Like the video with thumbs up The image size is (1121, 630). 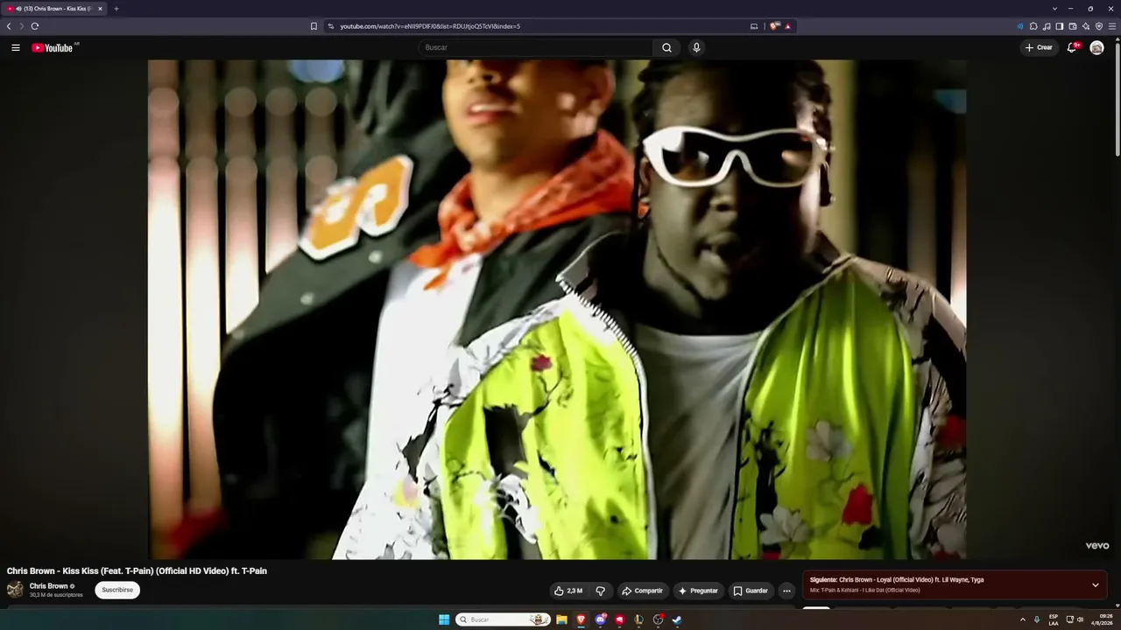coord(569,591)
